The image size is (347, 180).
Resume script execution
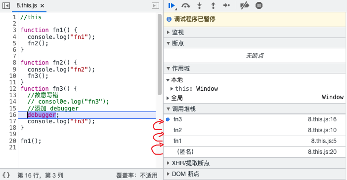pyautogui.click(x=172, y=5)
